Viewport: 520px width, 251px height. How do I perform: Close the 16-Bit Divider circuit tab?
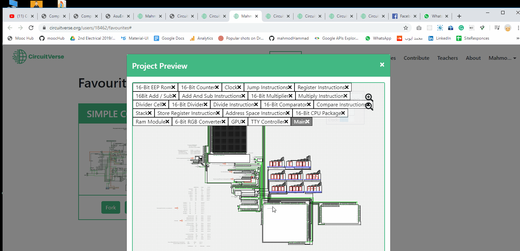pyautogui.click(x=205, y=104)
